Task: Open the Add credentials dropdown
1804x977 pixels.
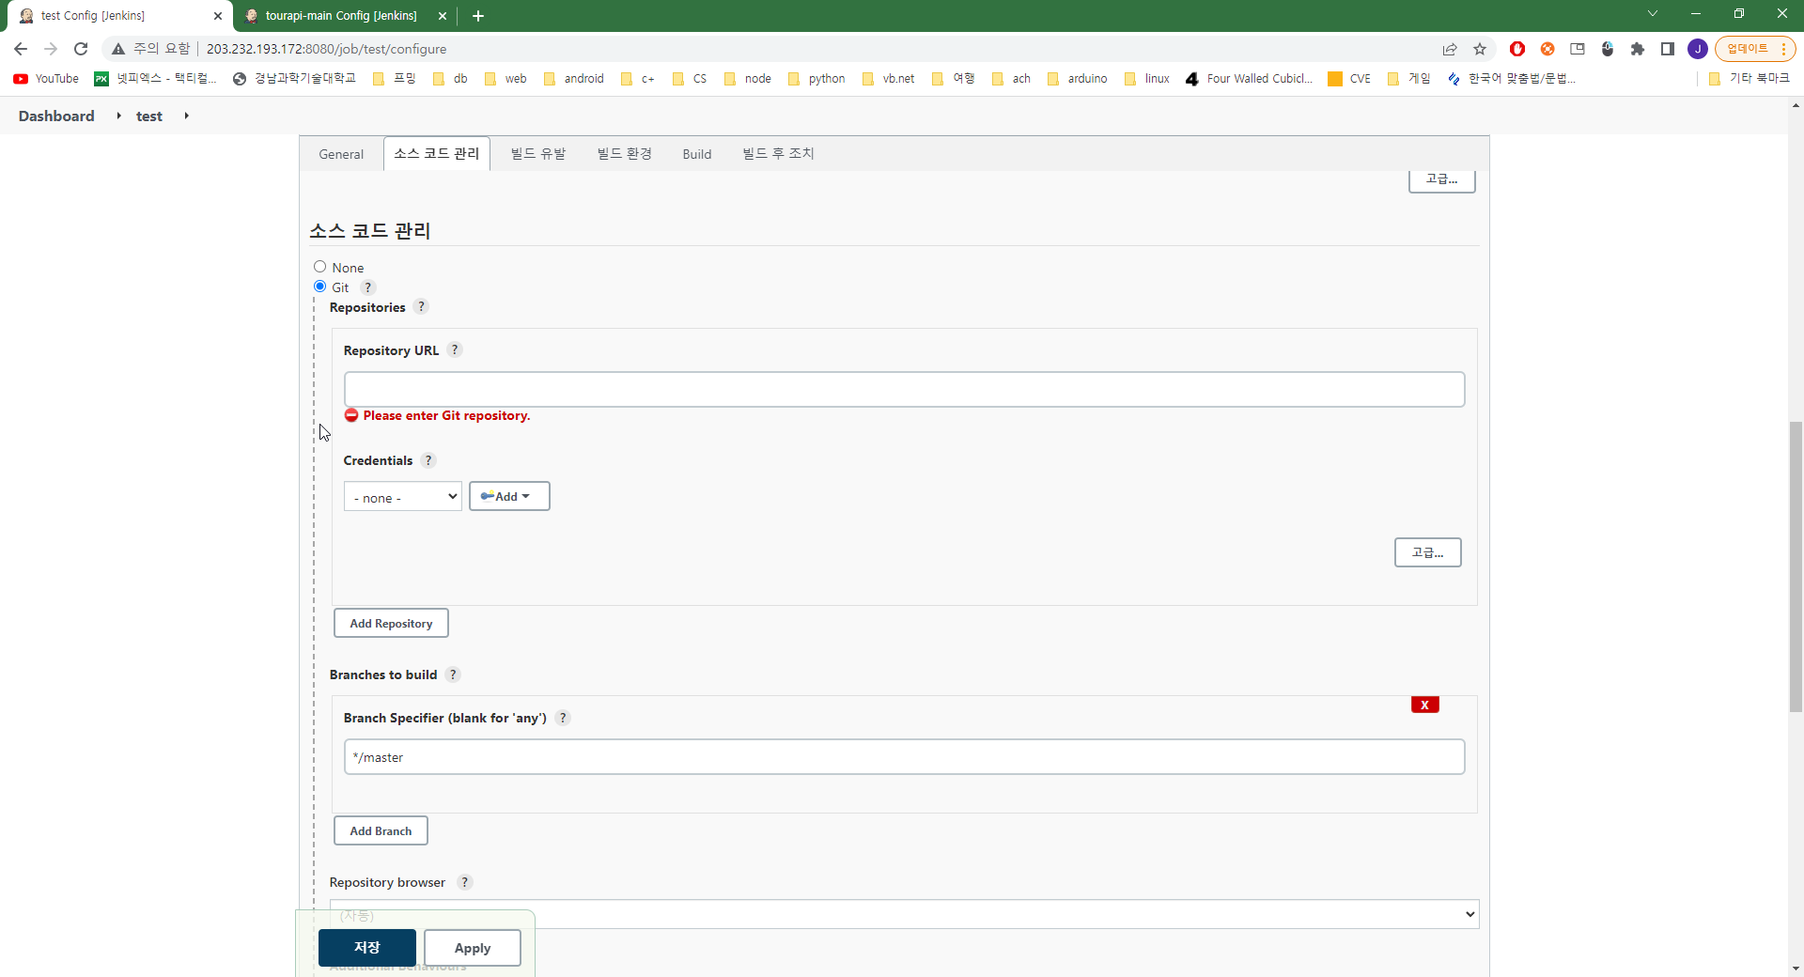Action: click(x=508, y=496)
